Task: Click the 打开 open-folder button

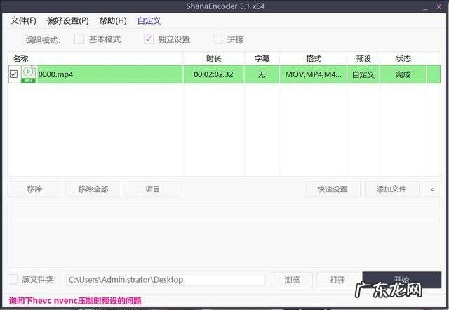Action: coord(337,280)
